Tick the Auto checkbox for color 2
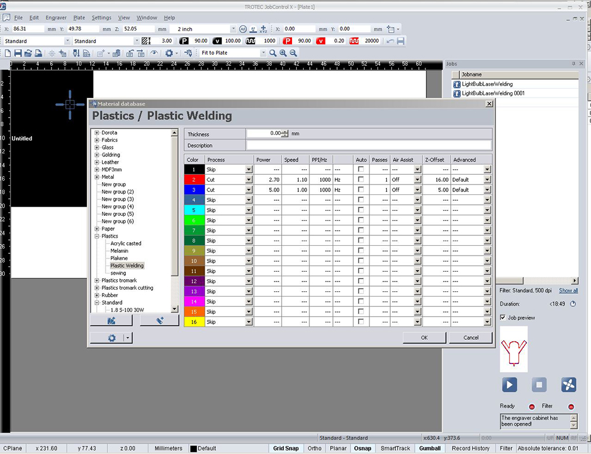591x454 pixels. (x=361, y=180)
